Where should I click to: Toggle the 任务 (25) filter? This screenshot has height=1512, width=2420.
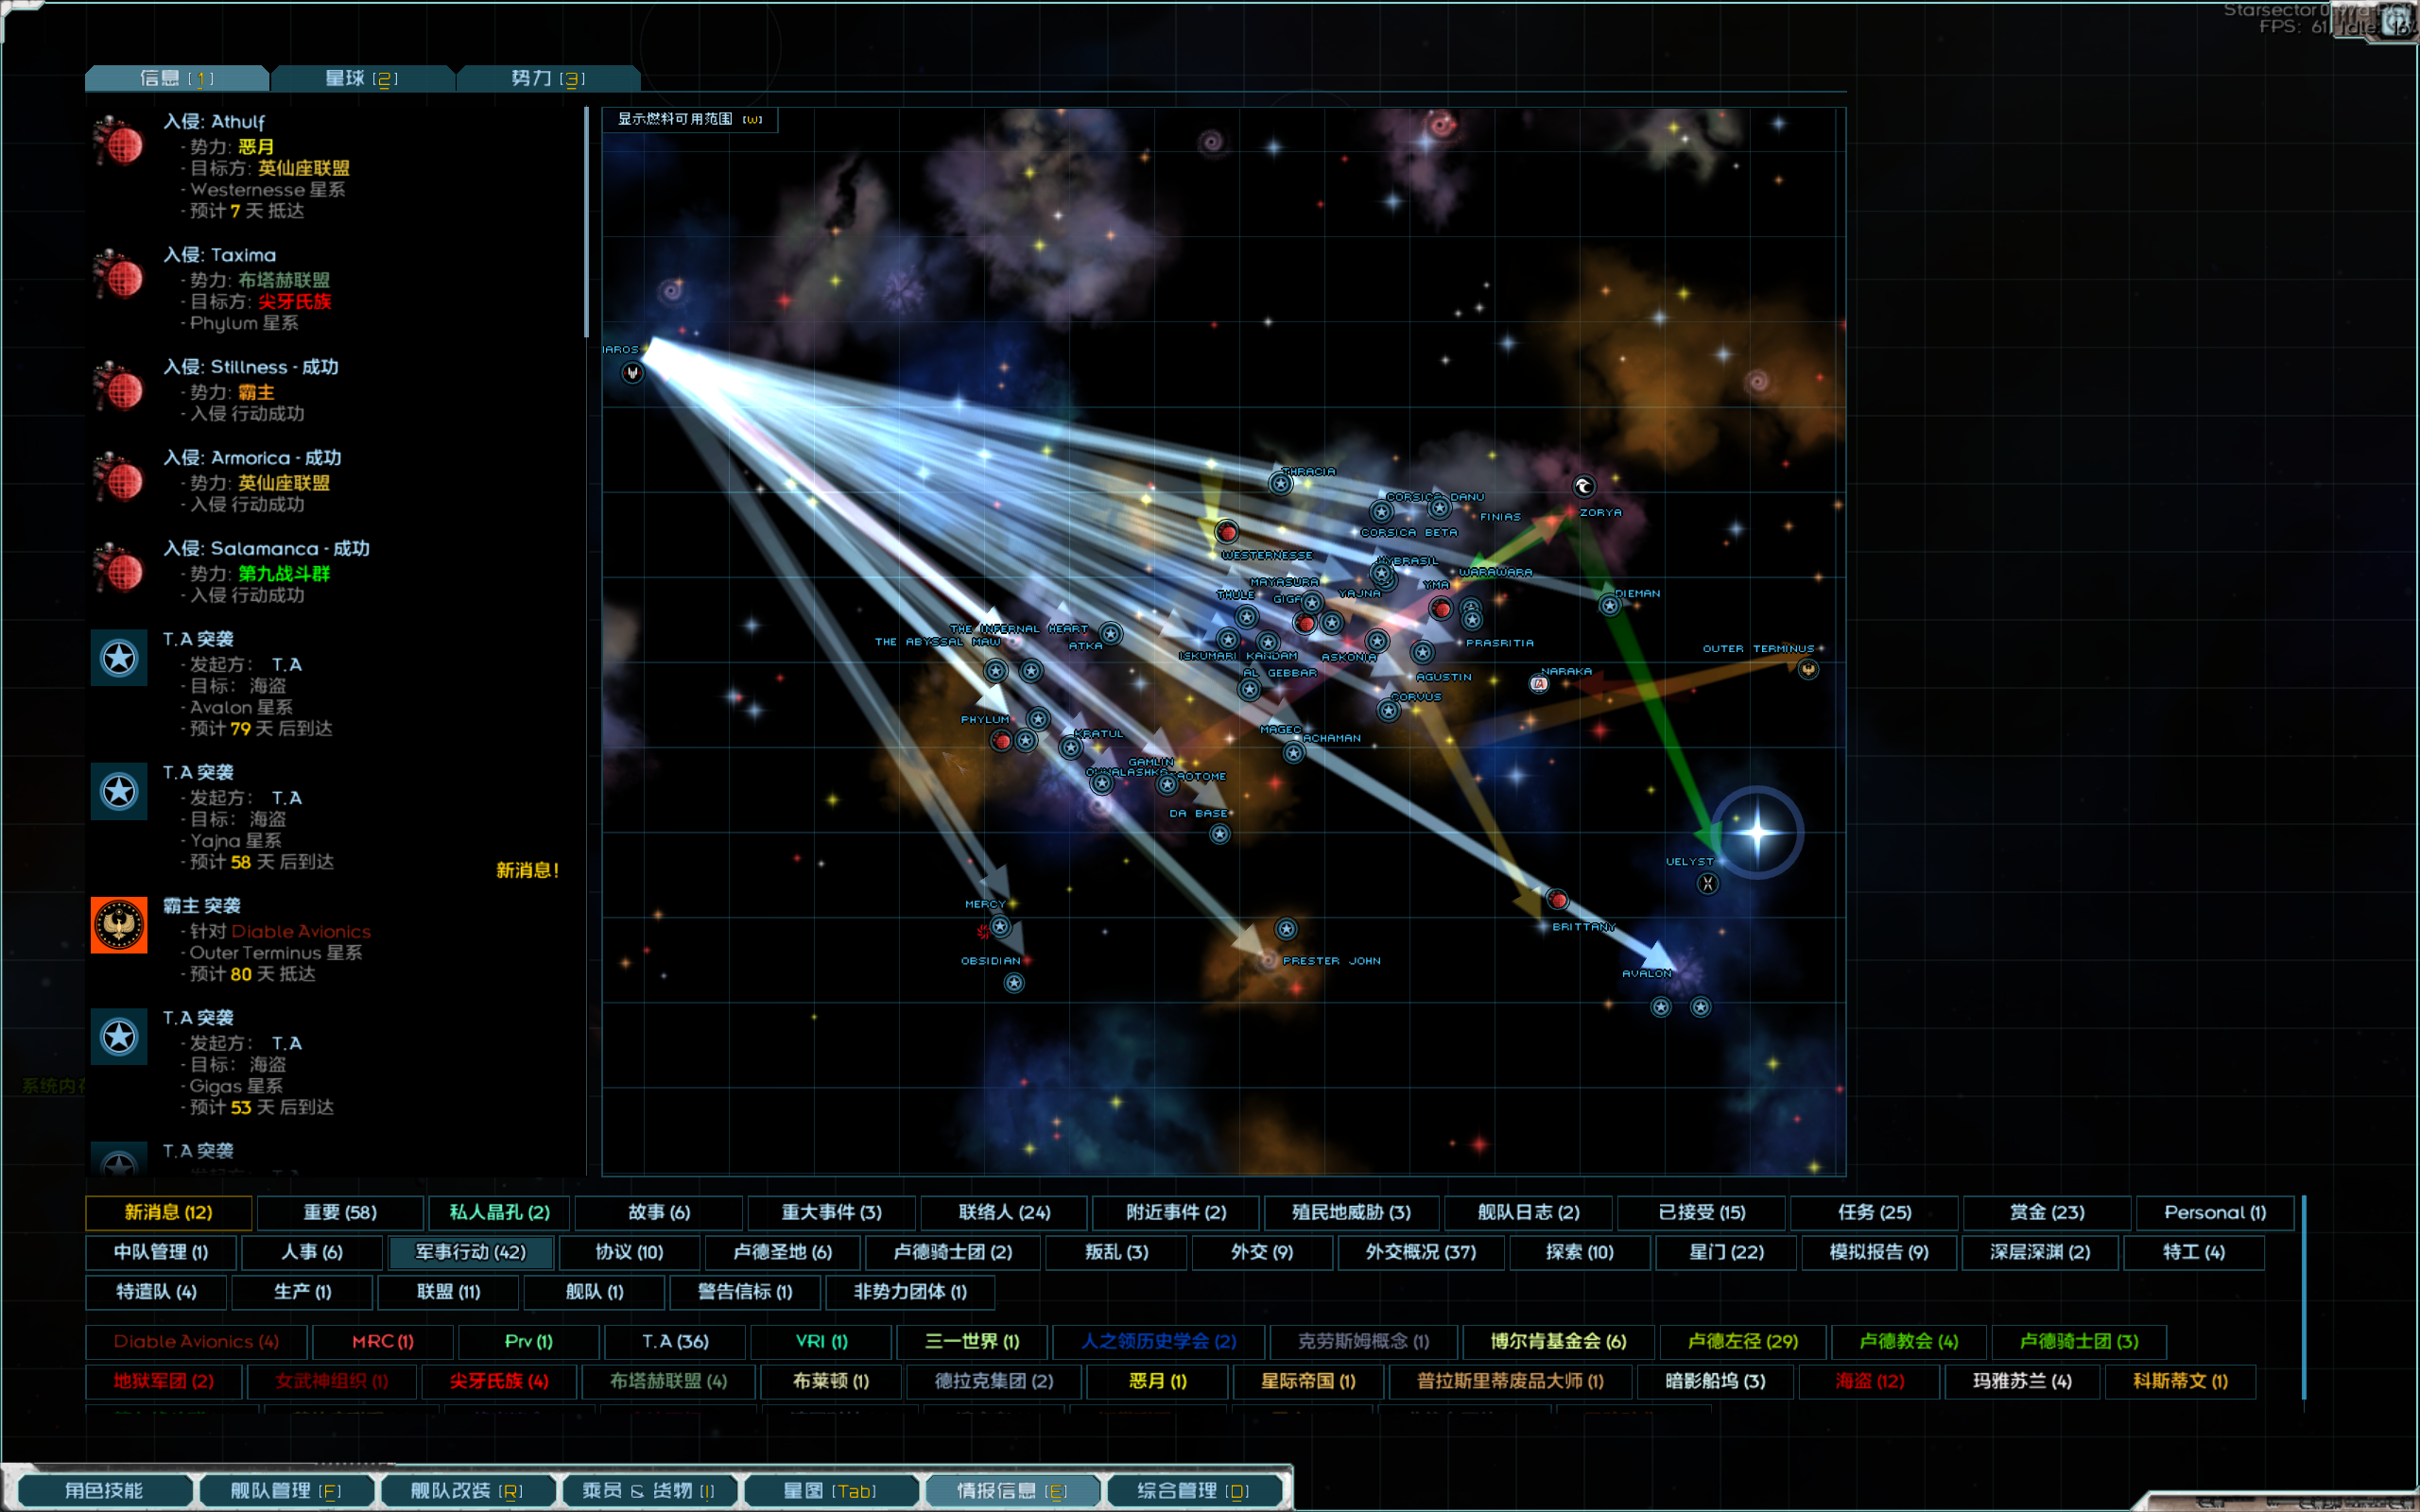coord(1874,1212)
